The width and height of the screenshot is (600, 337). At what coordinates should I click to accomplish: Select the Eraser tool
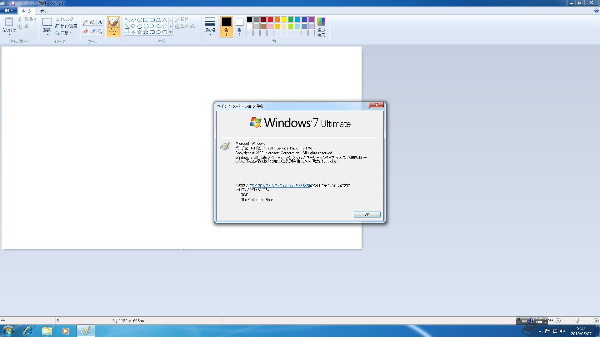coord(85,32)
